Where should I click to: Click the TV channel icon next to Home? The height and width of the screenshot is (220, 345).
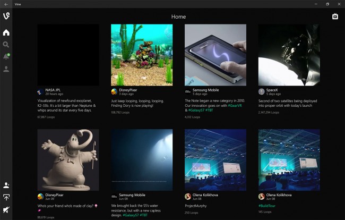coord(335,16)
